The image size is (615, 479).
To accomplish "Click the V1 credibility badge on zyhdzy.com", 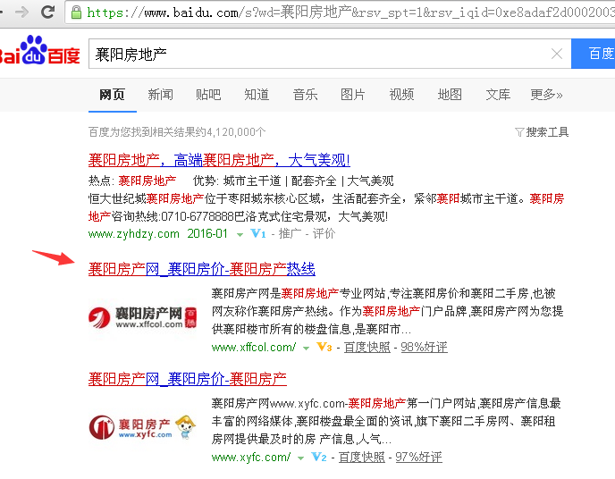I will 258,233.
